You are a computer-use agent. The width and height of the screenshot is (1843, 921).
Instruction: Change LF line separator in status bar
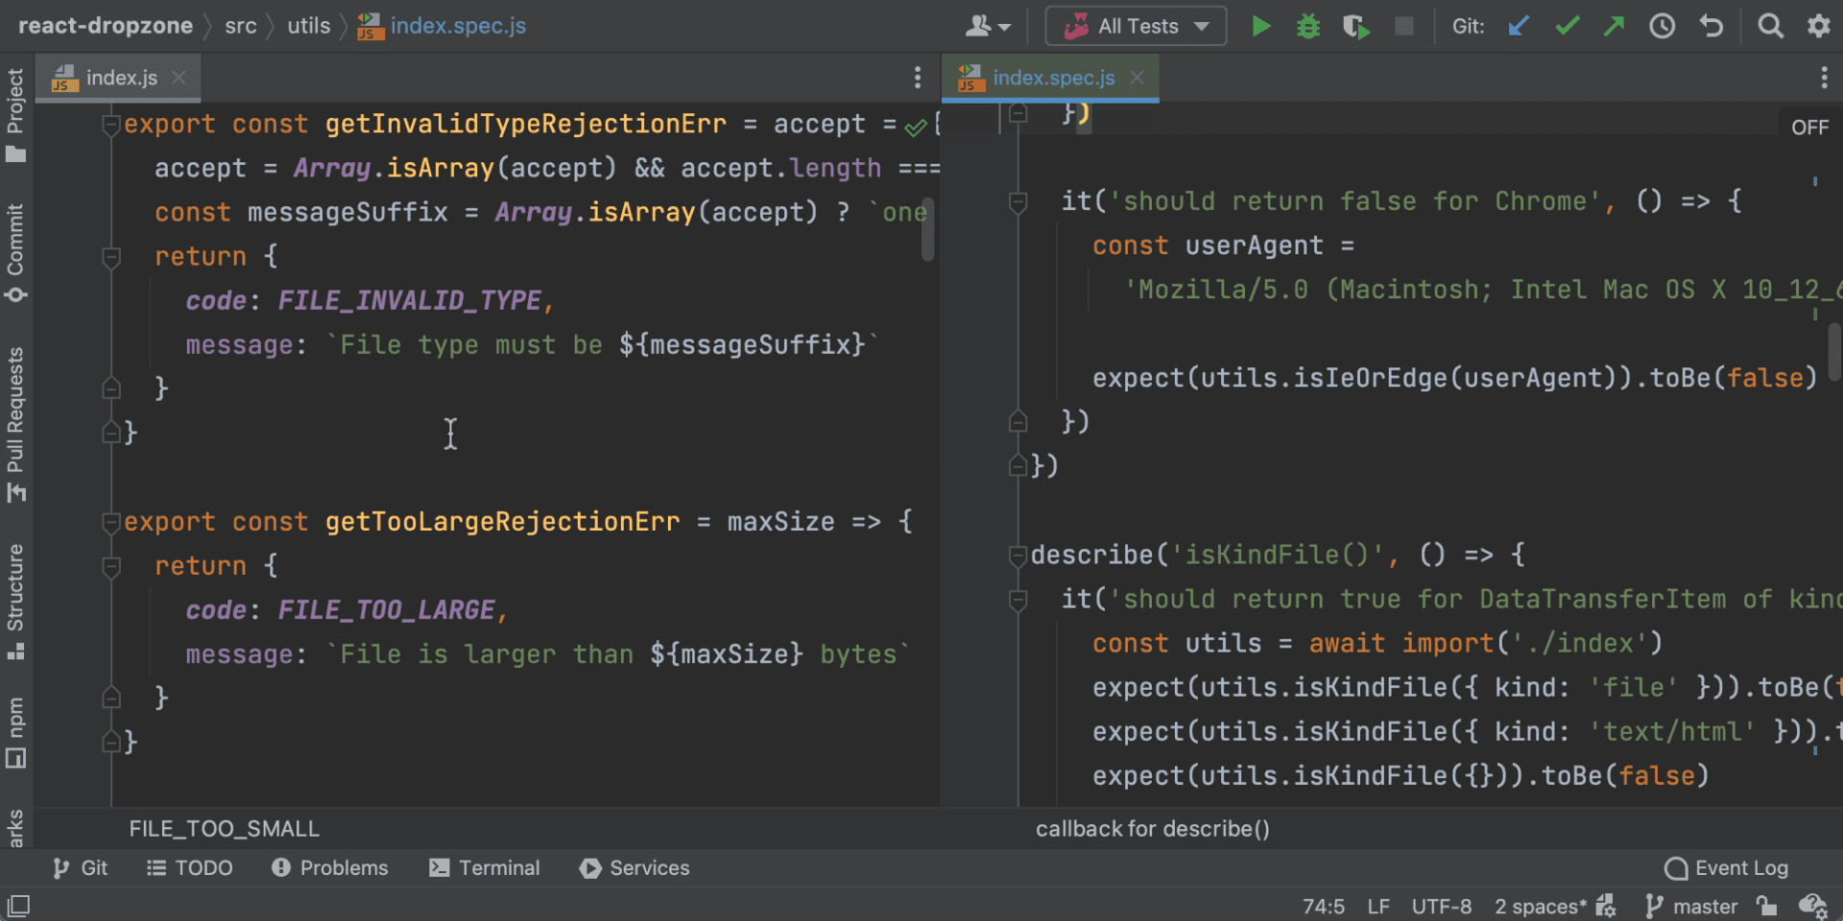coord(1378,907)
